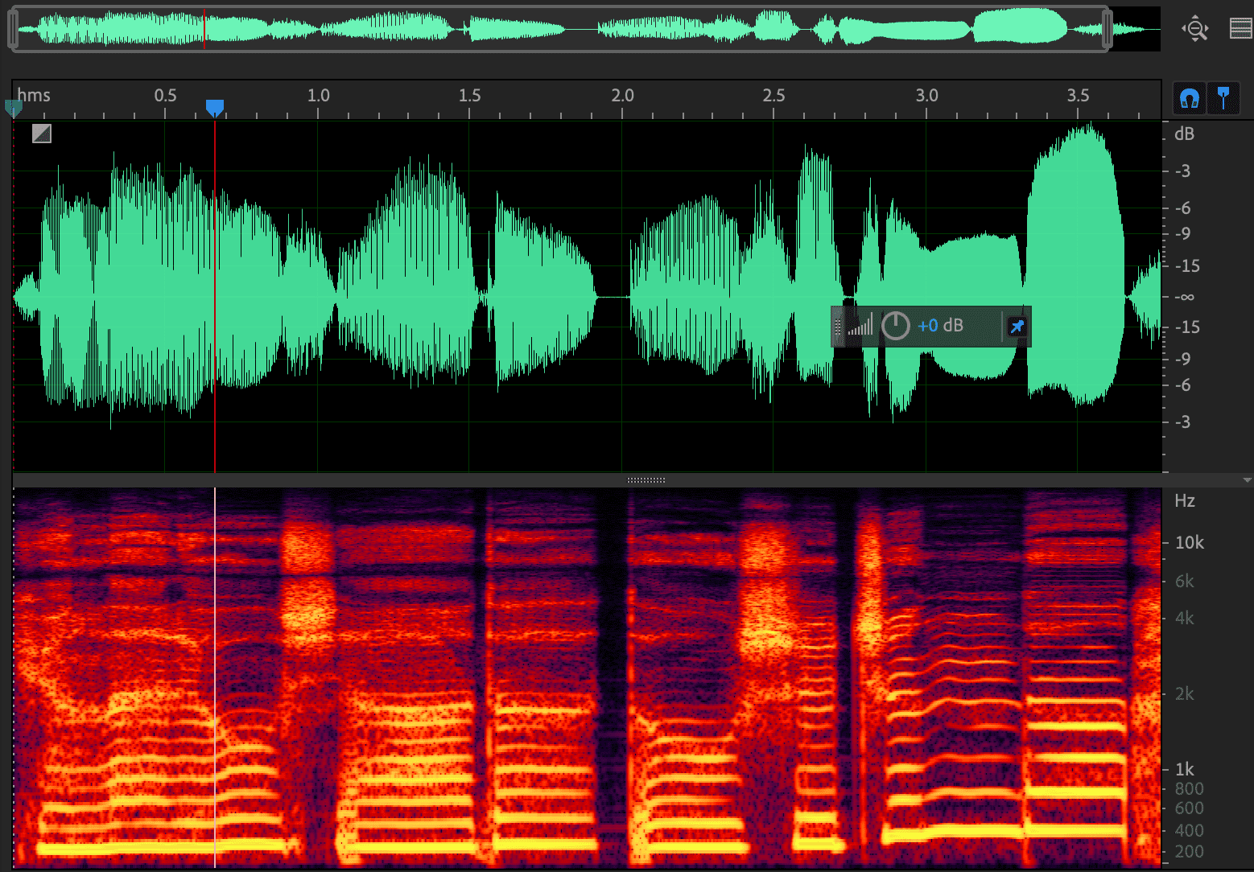
Task: Click the +0 dB gain value field
Action: (x=940, y=326)
